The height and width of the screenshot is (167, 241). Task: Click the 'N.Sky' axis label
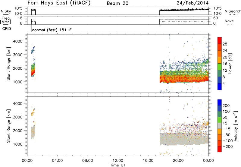pyautogui.click(x=6, y=11)
